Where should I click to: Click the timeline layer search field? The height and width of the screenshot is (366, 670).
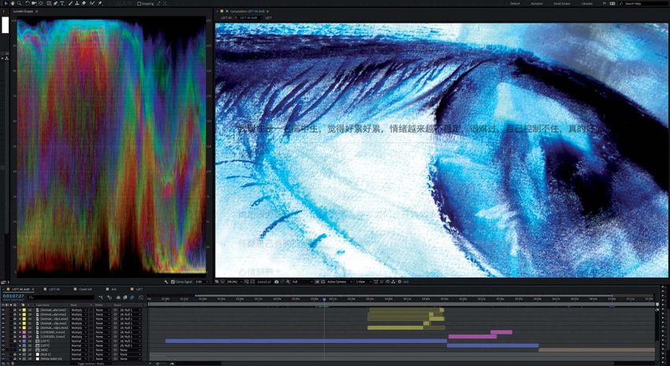coord(61,298)
